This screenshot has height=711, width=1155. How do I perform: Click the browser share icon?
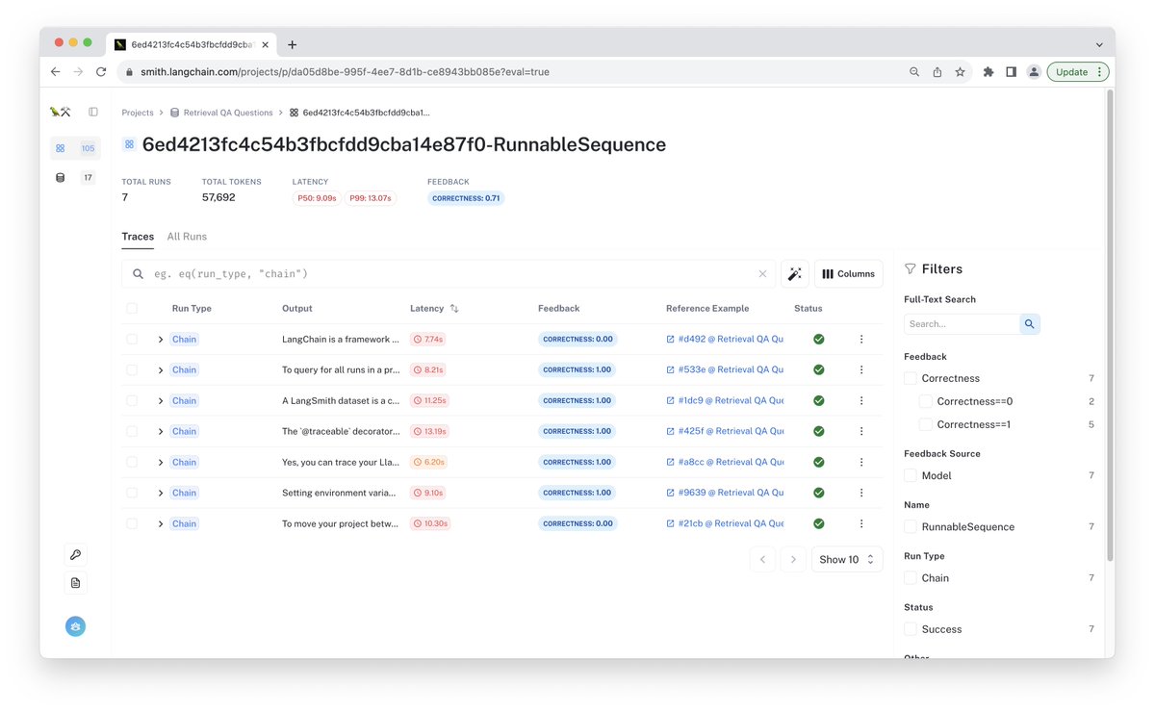point(937,72)
